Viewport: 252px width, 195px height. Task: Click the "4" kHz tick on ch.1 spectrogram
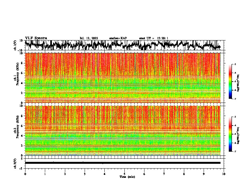[22, 83]
